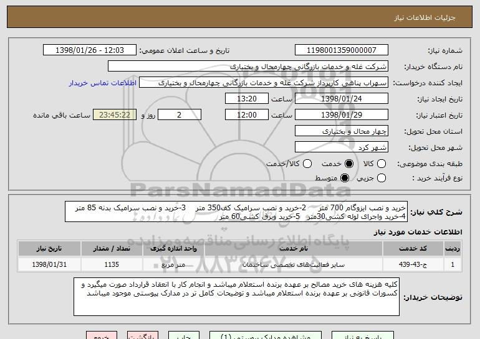480x339 pixels.
Task: Click announcement date field 1398/01/26 - 12:03
Action: (x=90, y=50)
